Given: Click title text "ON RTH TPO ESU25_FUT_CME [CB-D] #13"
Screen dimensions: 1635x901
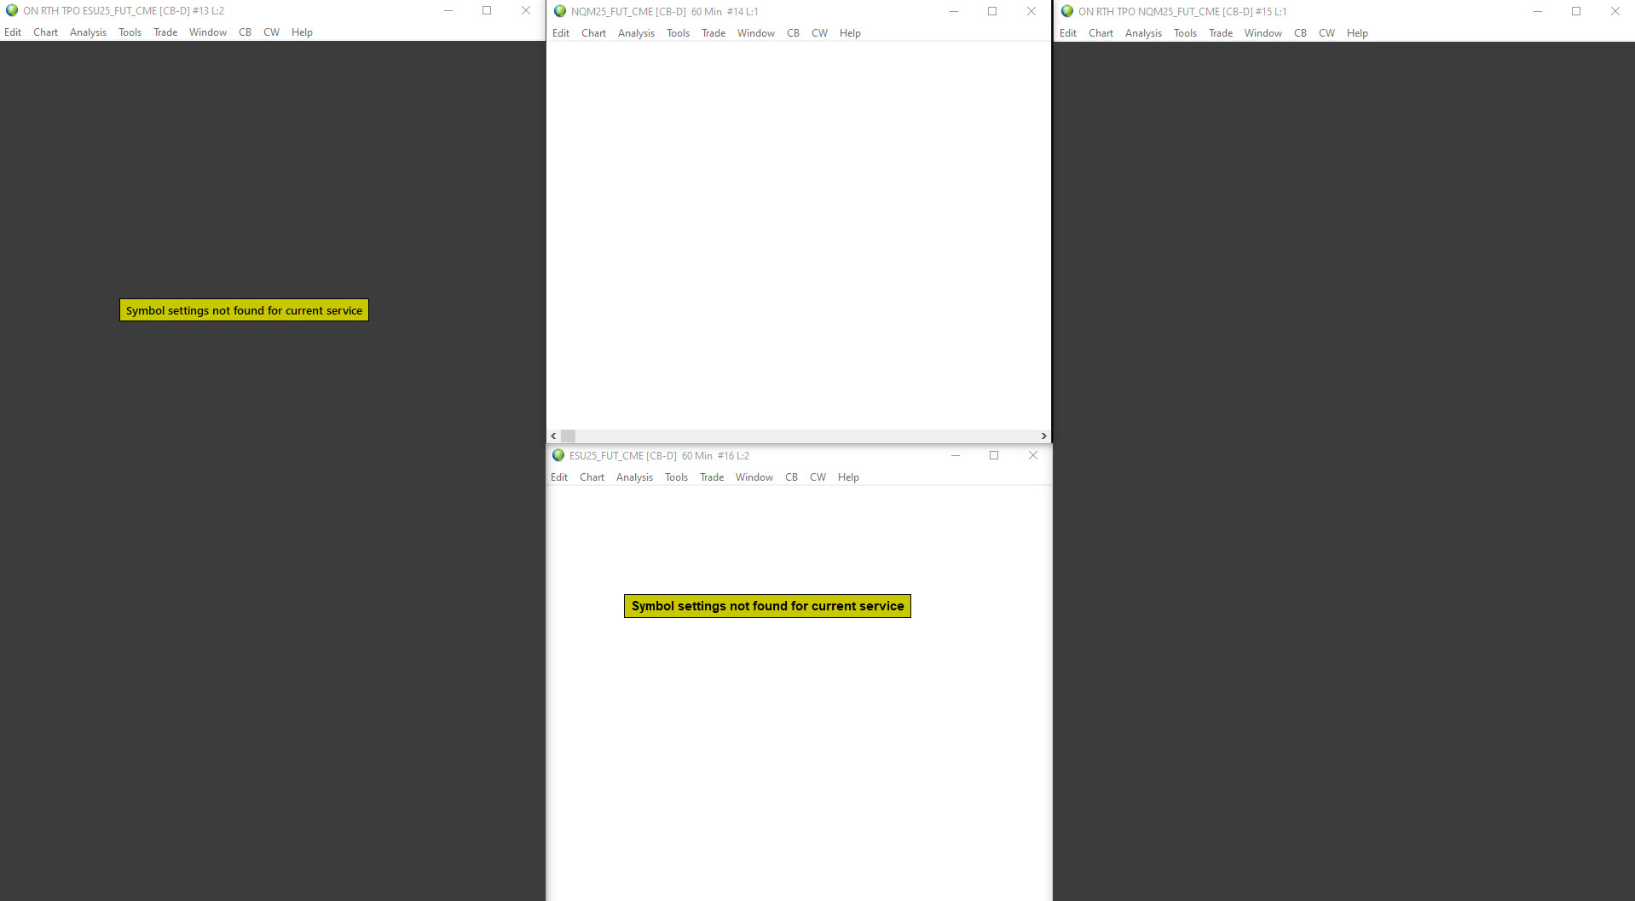Looking at the screenshot, I should point(116,11).
